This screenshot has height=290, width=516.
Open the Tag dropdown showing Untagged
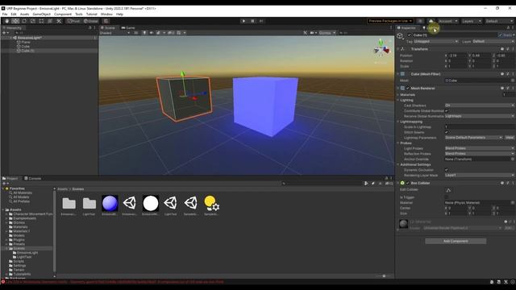(x=435, y=41)
